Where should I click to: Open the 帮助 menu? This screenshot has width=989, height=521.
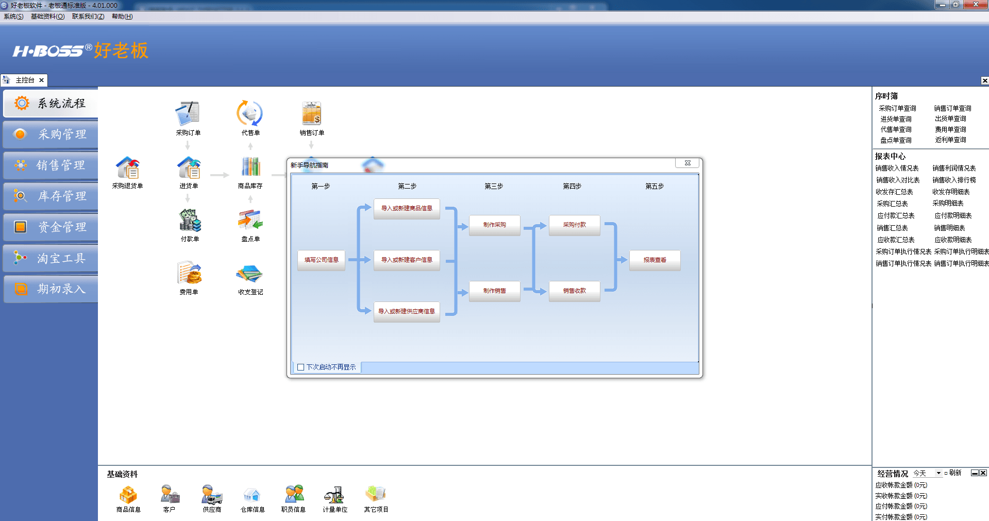pyautogui.click(x=122, y=16)
